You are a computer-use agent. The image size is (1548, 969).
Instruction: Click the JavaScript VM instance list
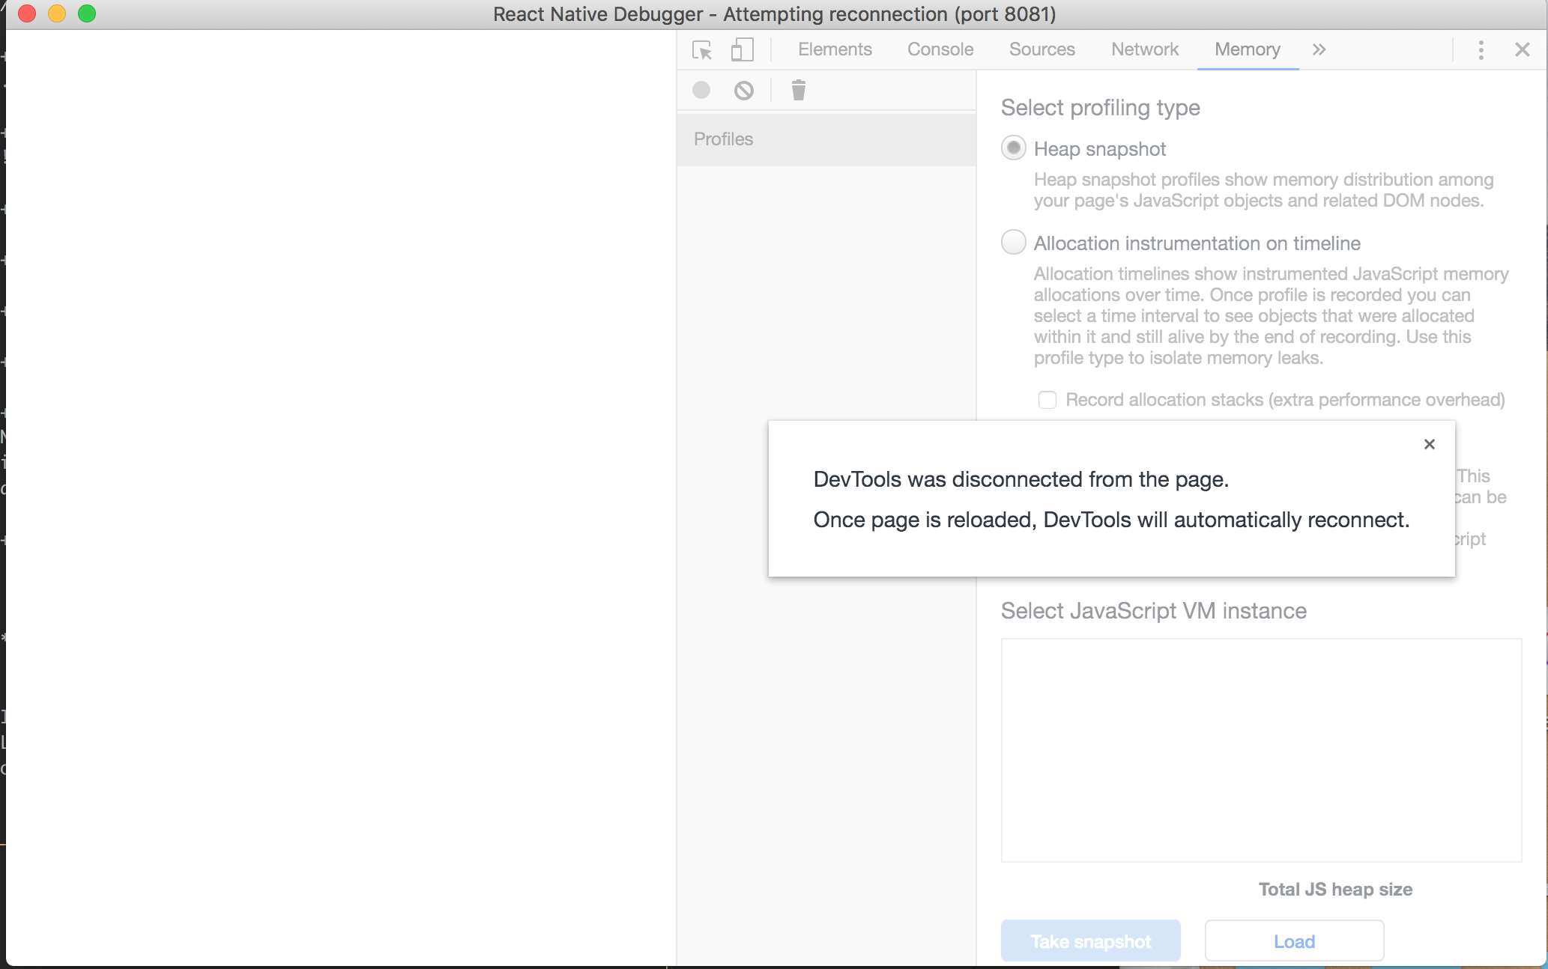pyautogui.click(x=1261, y=749)
